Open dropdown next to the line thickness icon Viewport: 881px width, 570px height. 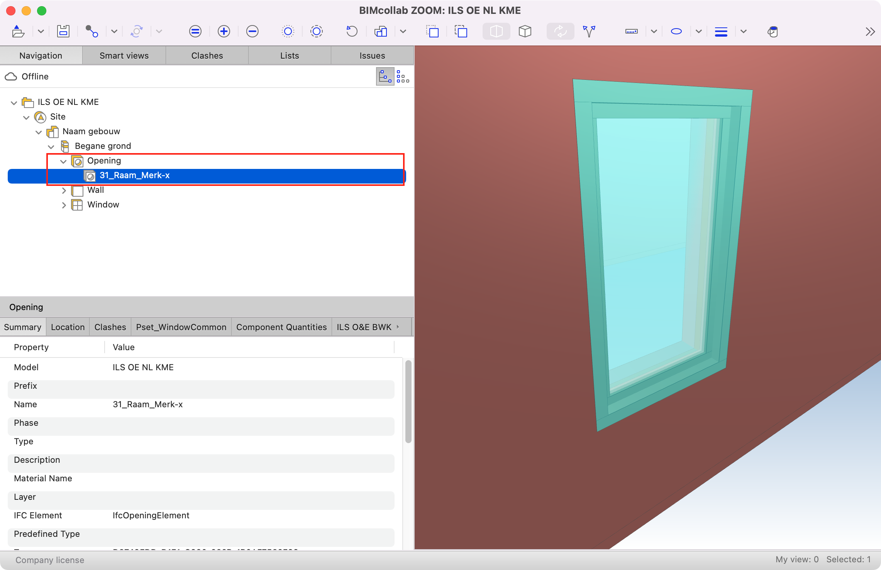click(744, 31)
